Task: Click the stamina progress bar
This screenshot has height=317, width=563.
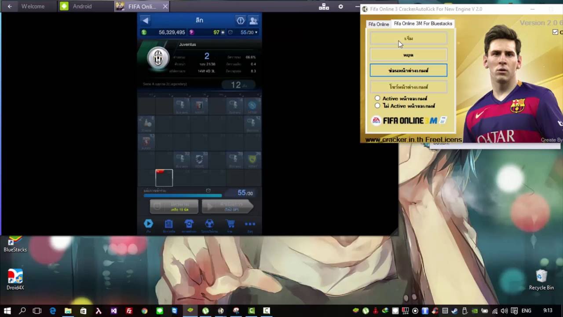Action: click(183, 195)
